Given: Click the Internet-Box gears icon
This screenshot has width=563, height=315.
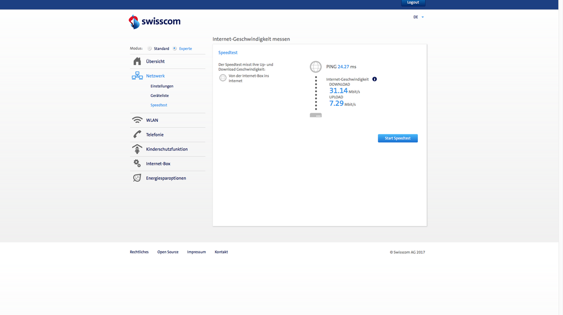Looking at the screenshot, I should pos(137,163).
